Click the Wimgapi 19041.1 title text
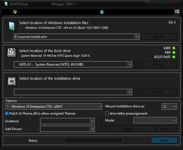This screenshot has width=183, height=150. [63, 4]
